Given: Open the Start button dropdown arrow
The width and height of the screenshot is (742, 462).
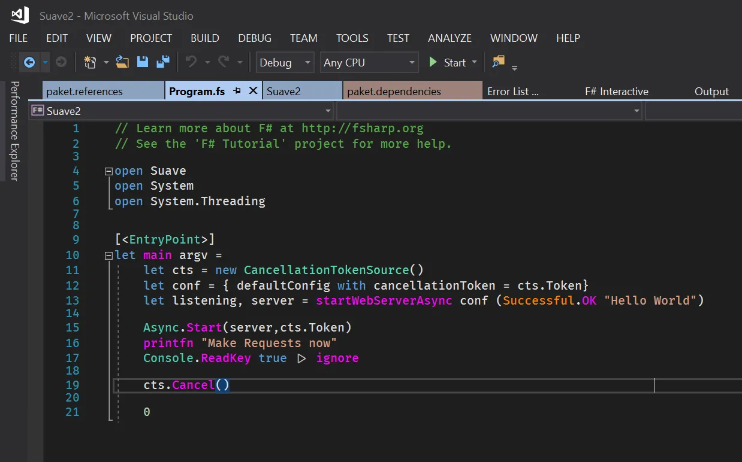Looking at the screenshot, I should tap(474, 62).
